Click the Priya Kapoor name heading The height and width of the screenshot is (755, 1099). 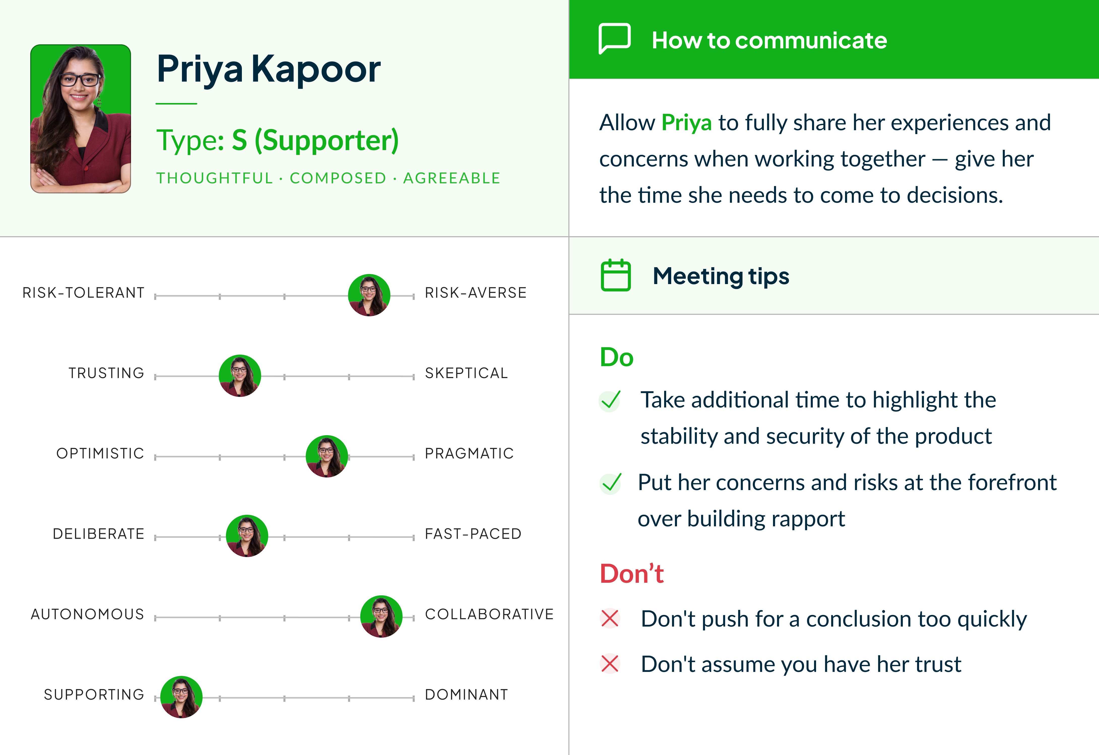[x=268, y=69]
